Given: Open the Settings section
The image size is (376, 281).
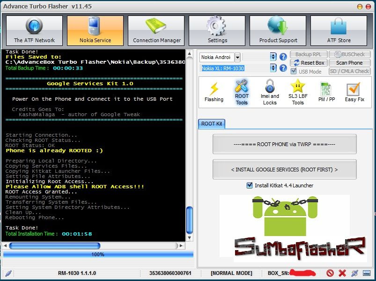Looking at the screenshot, I should click(x=217, y=31).
